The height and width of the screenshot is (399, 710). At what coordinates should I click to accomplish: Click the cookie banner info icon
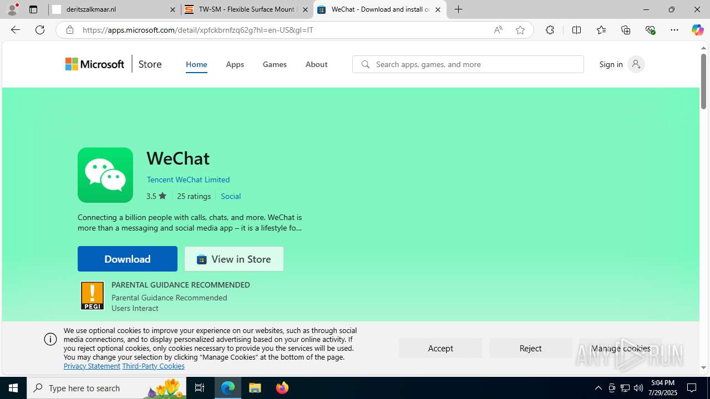pos(50,339)
